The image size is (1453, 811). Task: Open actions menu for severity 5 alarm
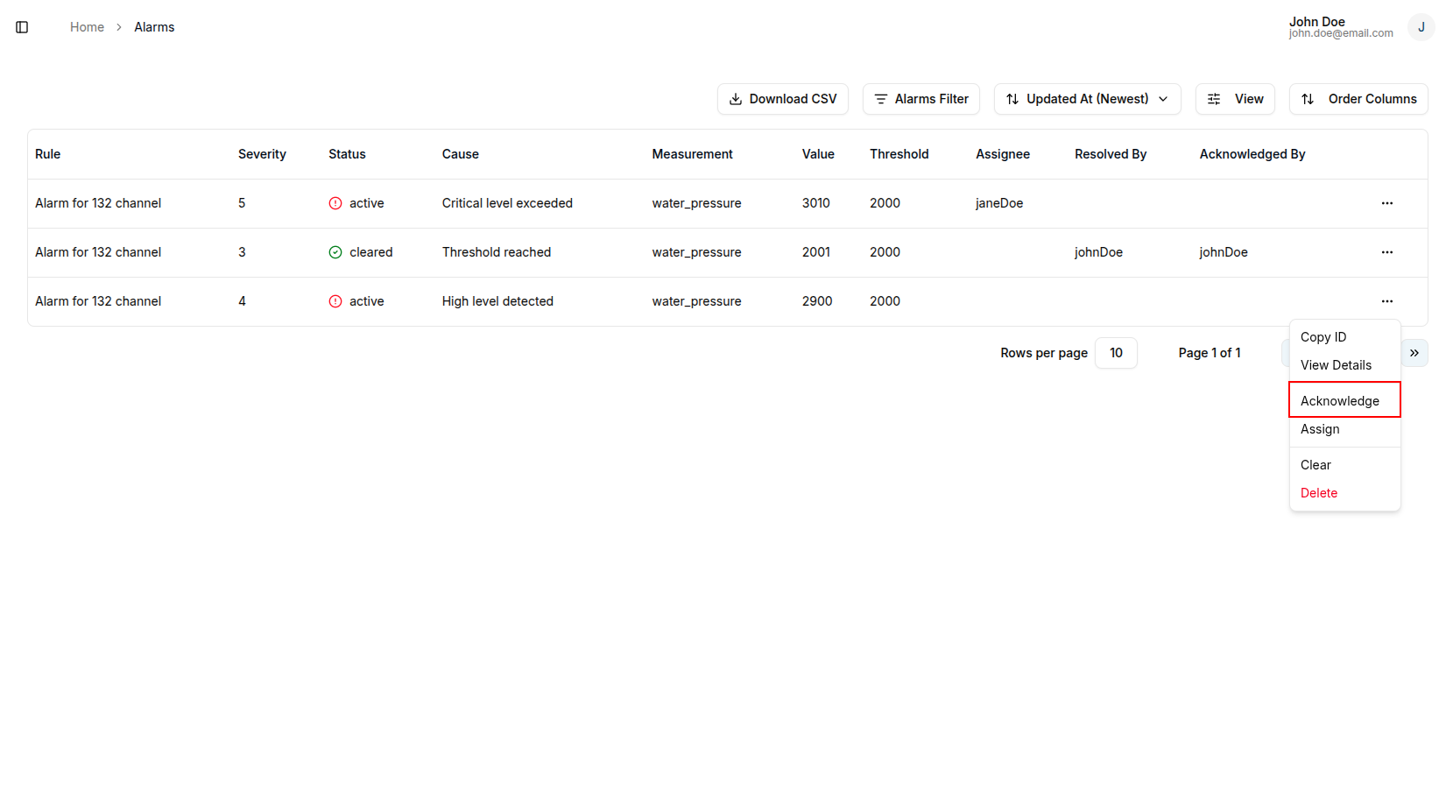click(1386, 203)
